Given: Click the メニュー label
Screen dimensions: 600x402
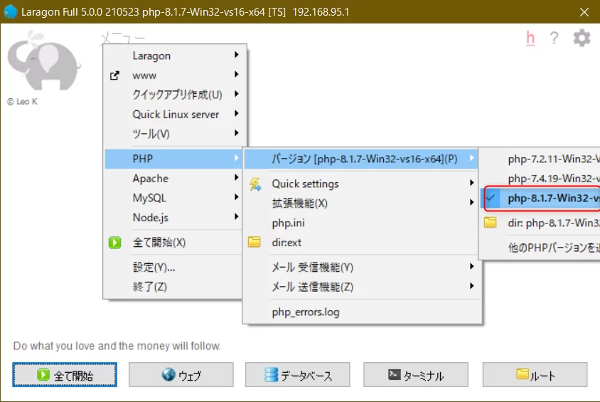Looking at the screenshot, I should tap(123, 38).
